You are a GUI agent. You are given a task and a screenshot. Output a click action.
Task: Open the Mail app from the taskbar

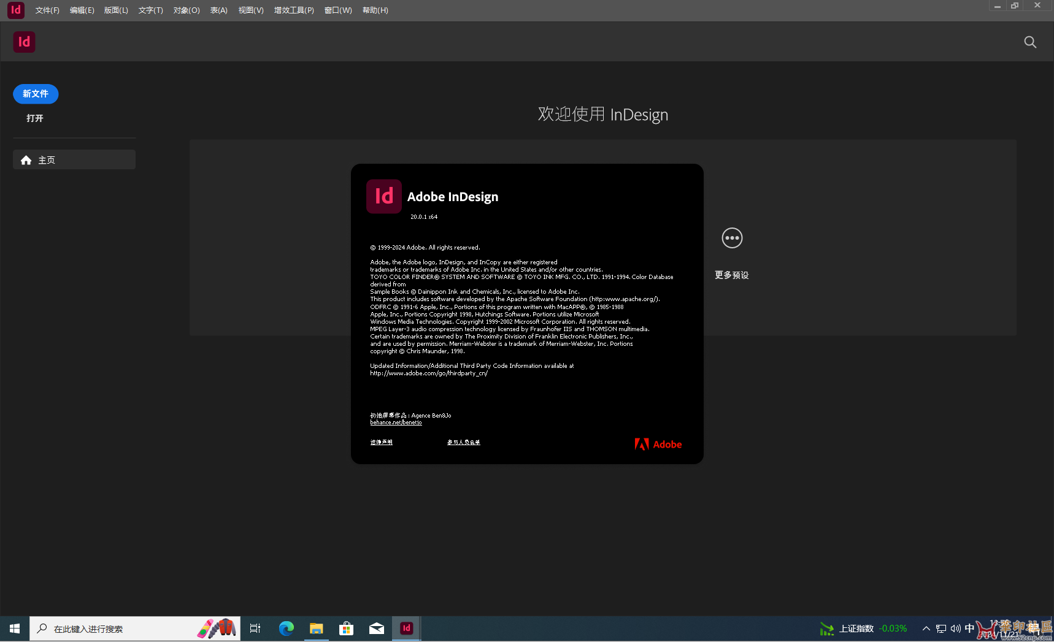tap(376, 629)
